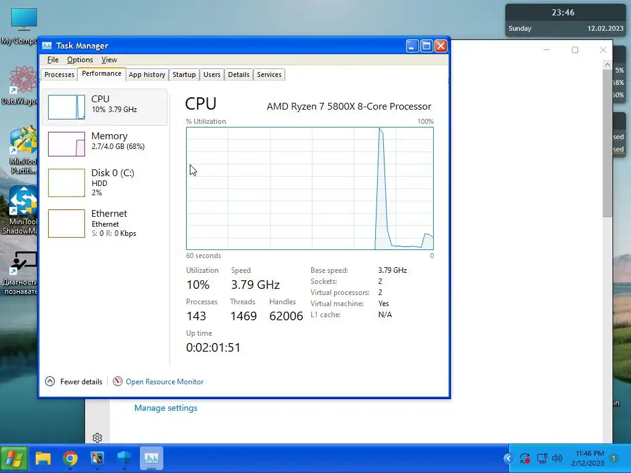Click the background window's vertical scrollbar thumb

(607, 144)
